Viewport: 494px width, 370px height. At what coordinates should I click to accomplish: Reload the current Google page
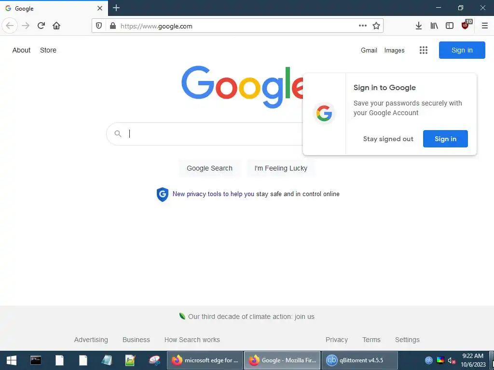[41, 26]
